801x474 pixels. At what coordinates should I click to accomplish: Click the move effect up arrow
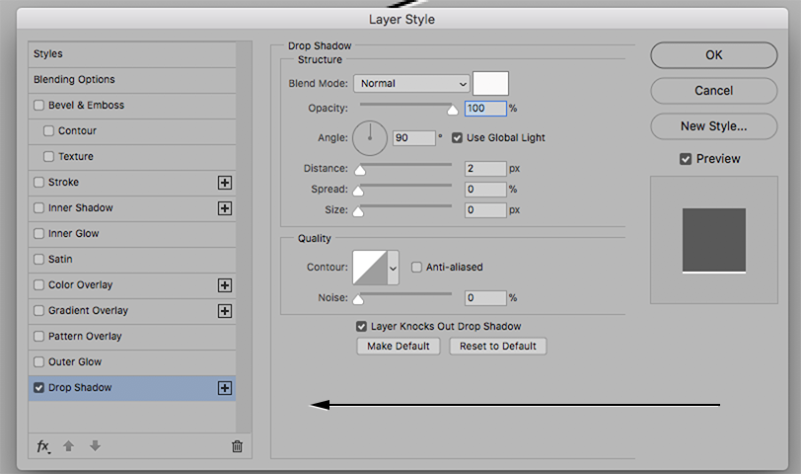coord(69,446)
